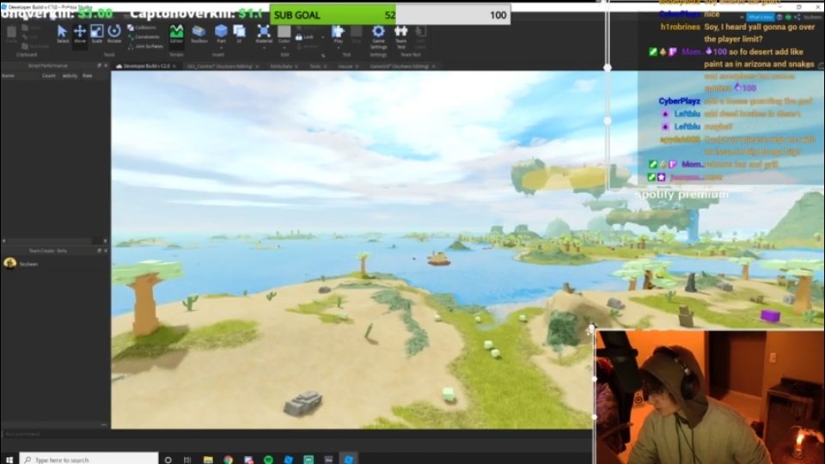Open the Tools script tab

tap(315, 66)
